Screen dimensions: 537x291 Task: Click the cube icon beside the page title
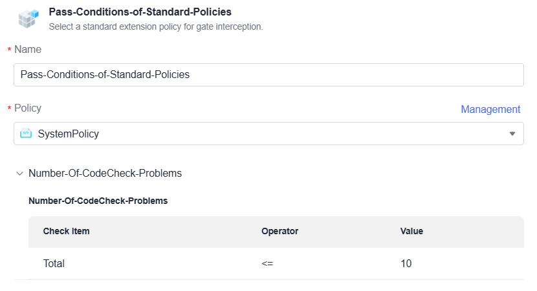click(x=27, y=18)
